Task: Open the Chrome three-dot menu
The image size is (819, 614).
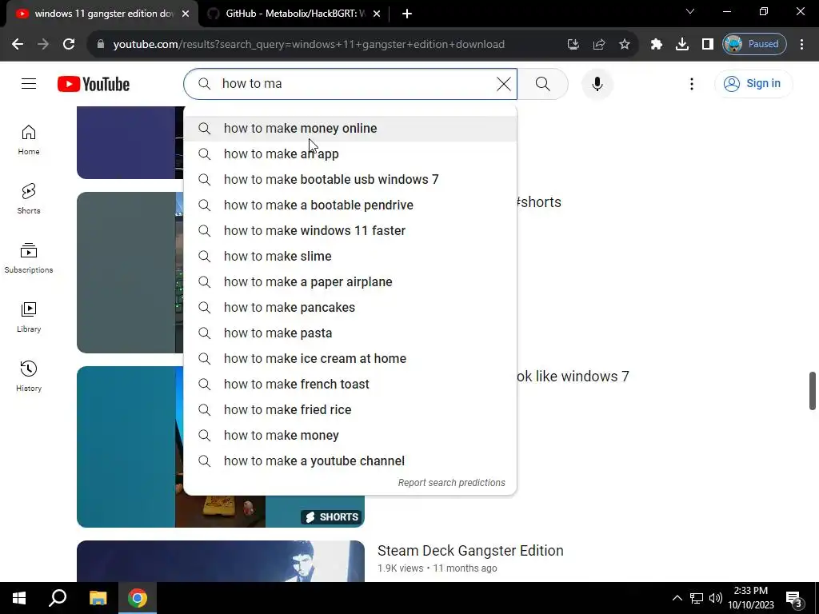Action: (801, 45)
